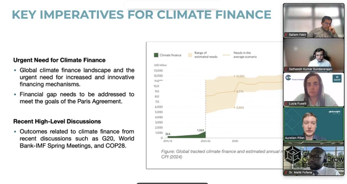
Task: Click the logo in Lucia Fuselli's tile corner
Action: pos(337,78)
